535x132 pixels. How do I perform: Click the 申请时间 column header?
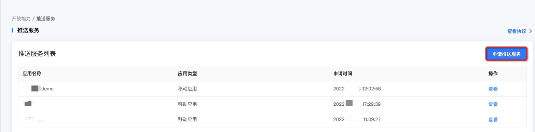click(343, 74)
